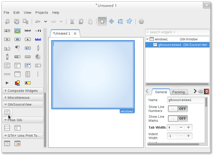Select the margin edit tool
This screenshot has height=155, width=213.
[x=120, y=21]
